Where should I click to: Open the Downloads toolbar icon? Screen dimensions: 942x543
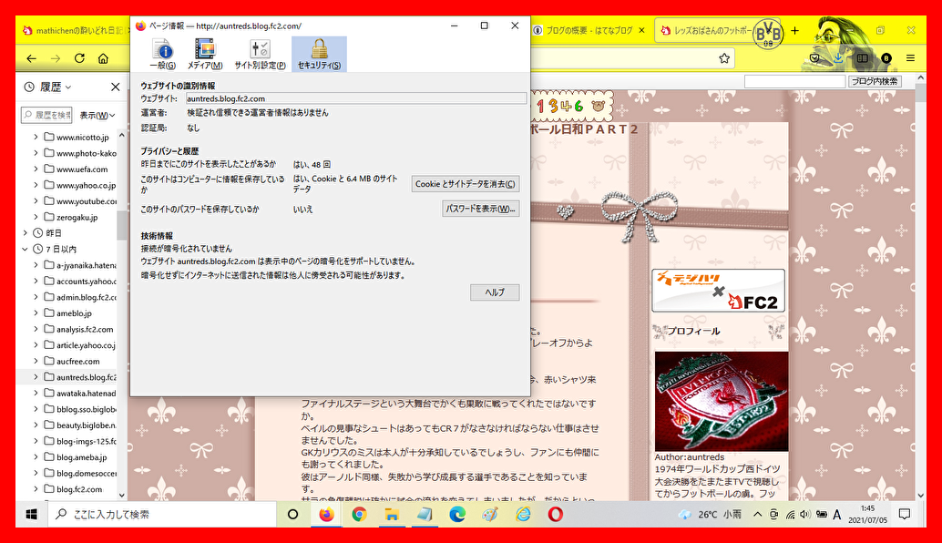(x=838, y=57)
